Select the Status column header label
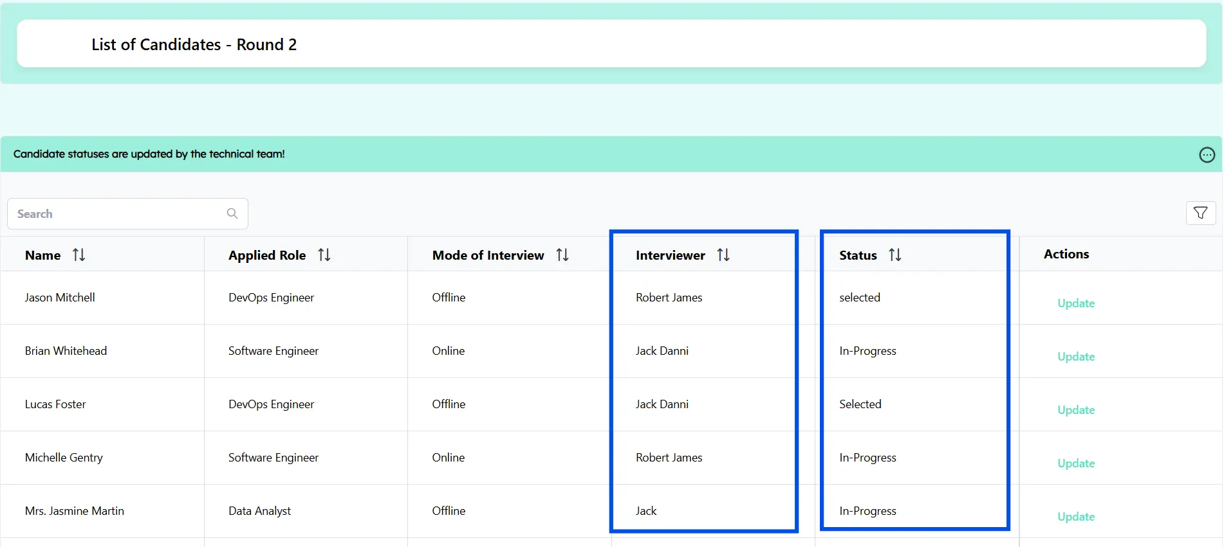Screen dimensions: 1224x547 pos(857,255)
